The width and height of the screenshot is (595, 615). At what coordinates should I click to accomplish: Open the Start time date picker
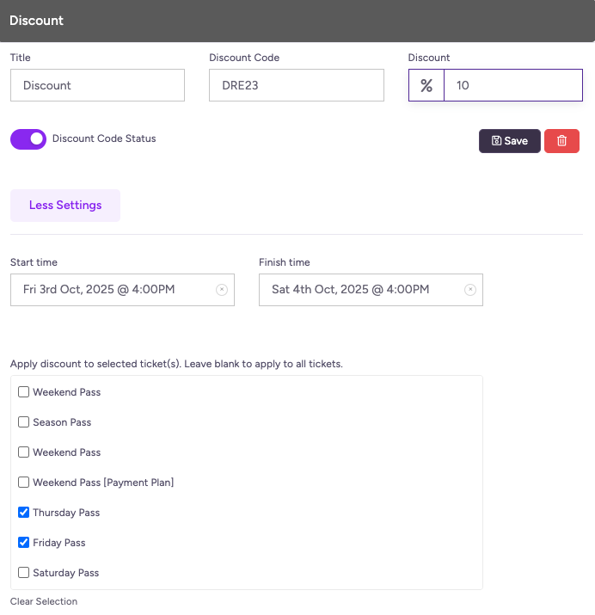click(x=112, y=290)
